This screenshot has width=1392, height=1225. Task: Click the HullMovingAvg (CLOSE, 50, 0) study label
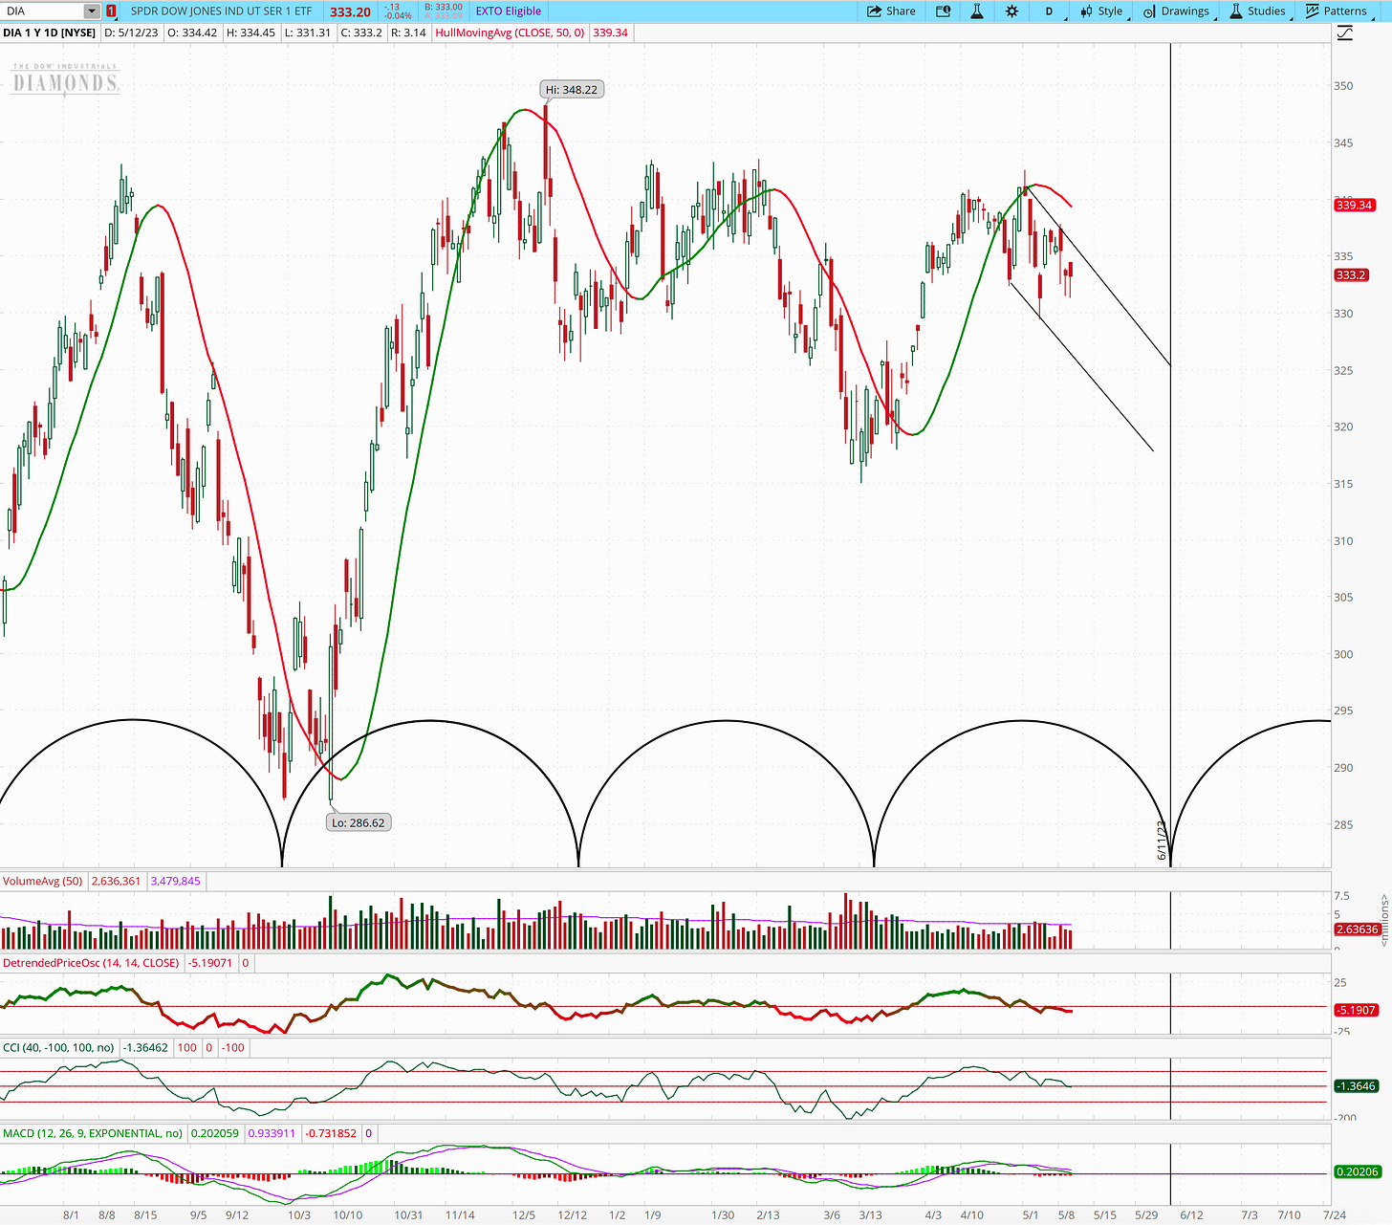pyautogui.click(x=511, y=33)
